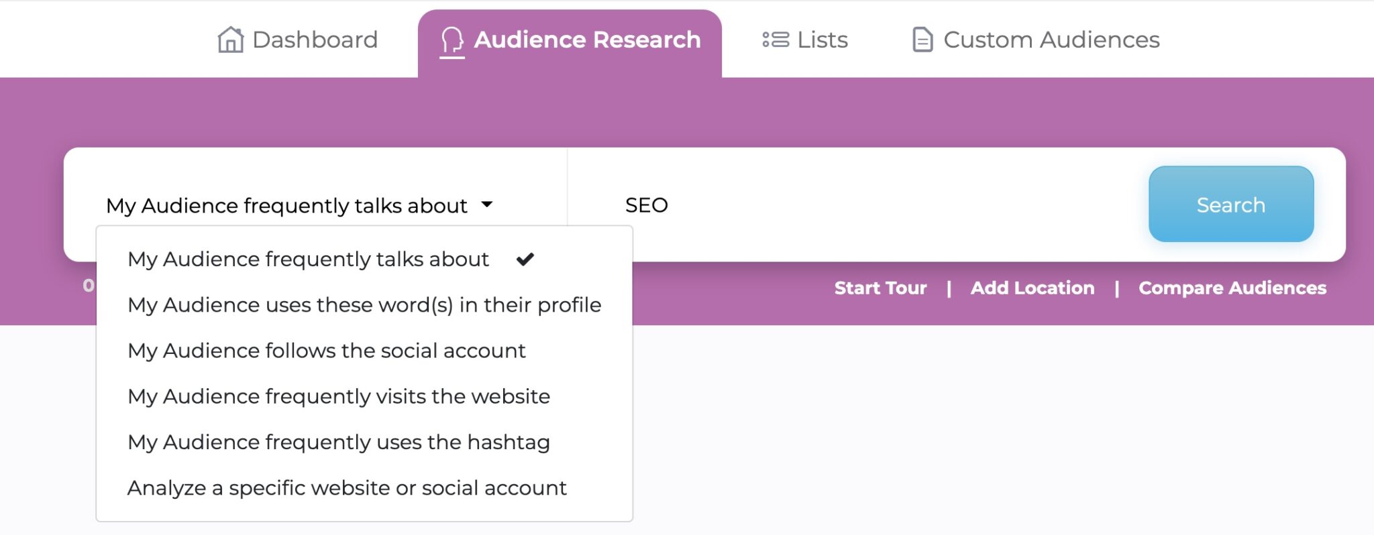Viewport: 1374px width, 535px height.
Task: Open the Compare Audiences link
Action: pyautogui.click(x=1232, y=288)
